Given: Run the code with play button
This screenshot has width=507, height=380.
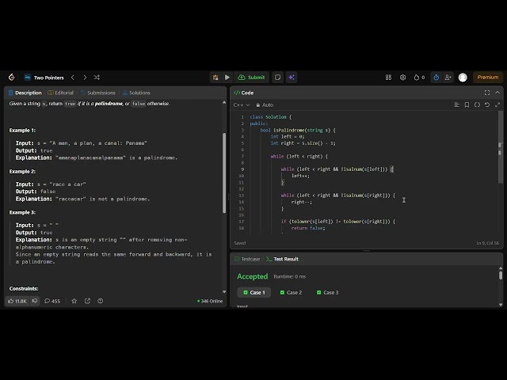Looking at the screenshot, I should pos(227,78).
